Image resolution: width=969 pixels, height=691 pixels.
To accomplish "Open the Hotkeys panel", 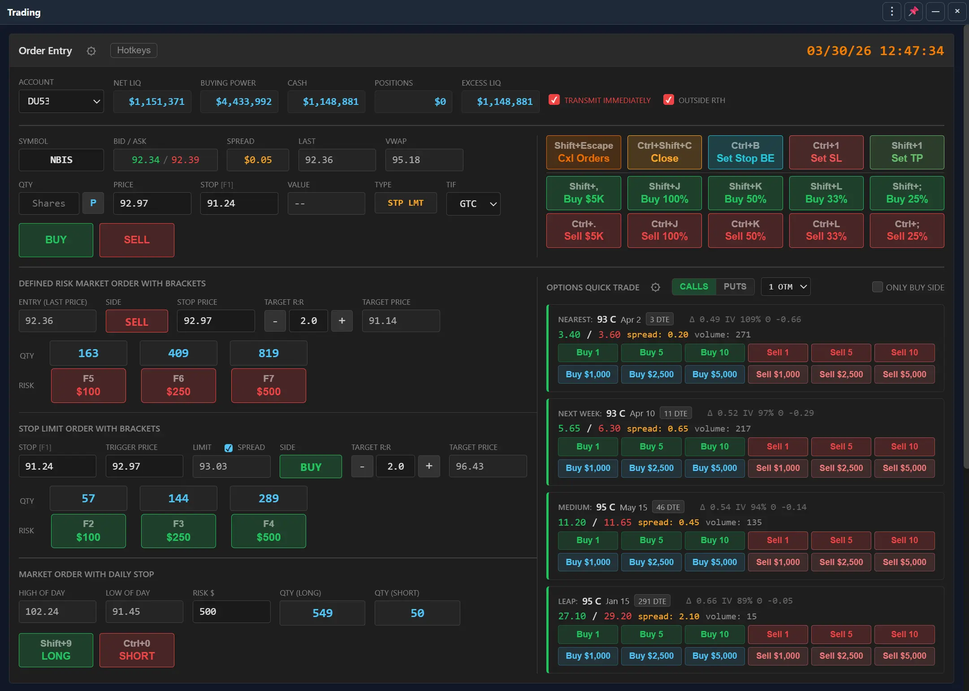I will tap(133, 50).
